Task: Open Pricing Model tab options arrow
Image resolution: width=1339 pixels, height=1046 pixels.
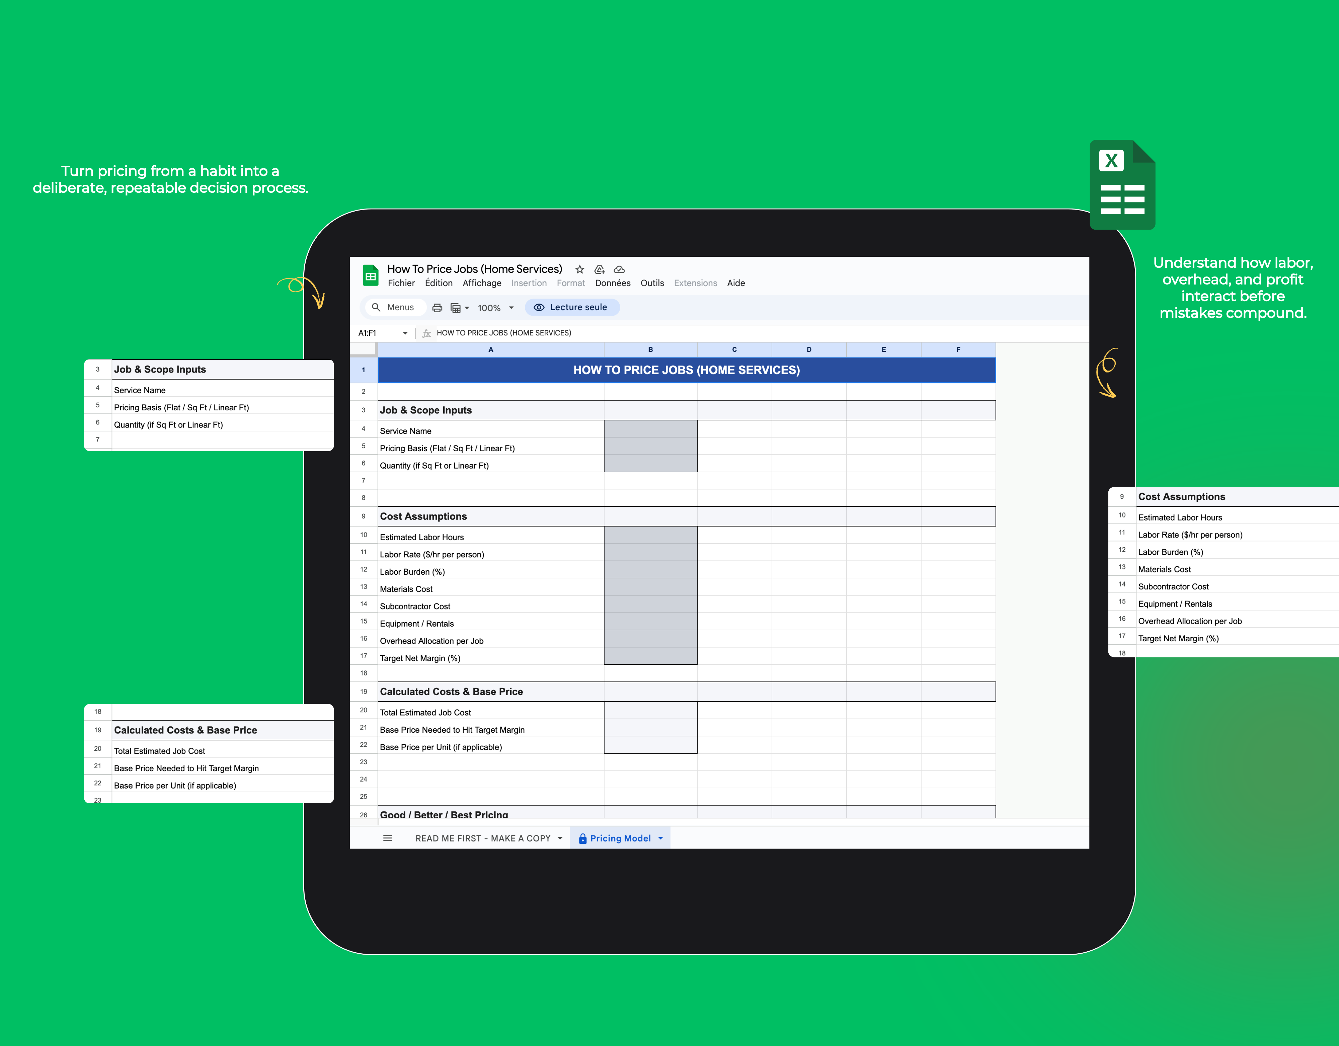Action: coord(661,838)
